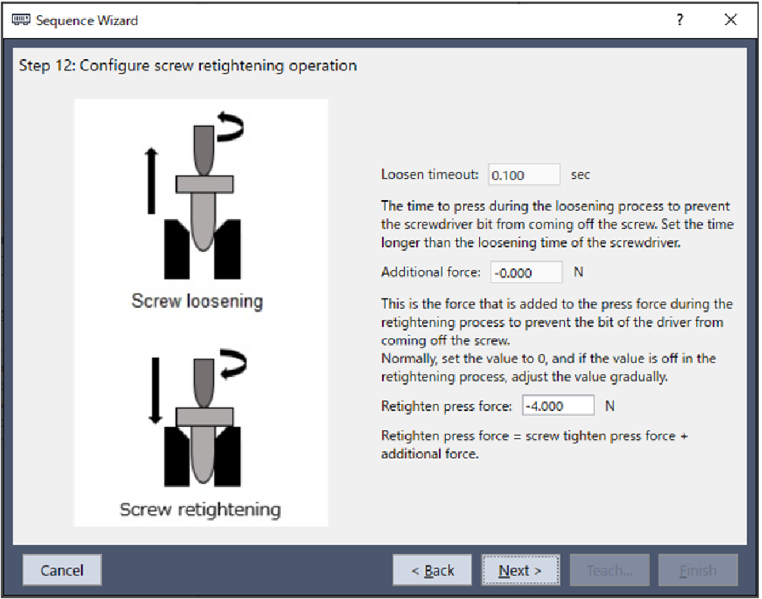The width and height of the screenshot is (762, 599).
Task: Select the Additional force value box
Action: click(x=526, y=272)
